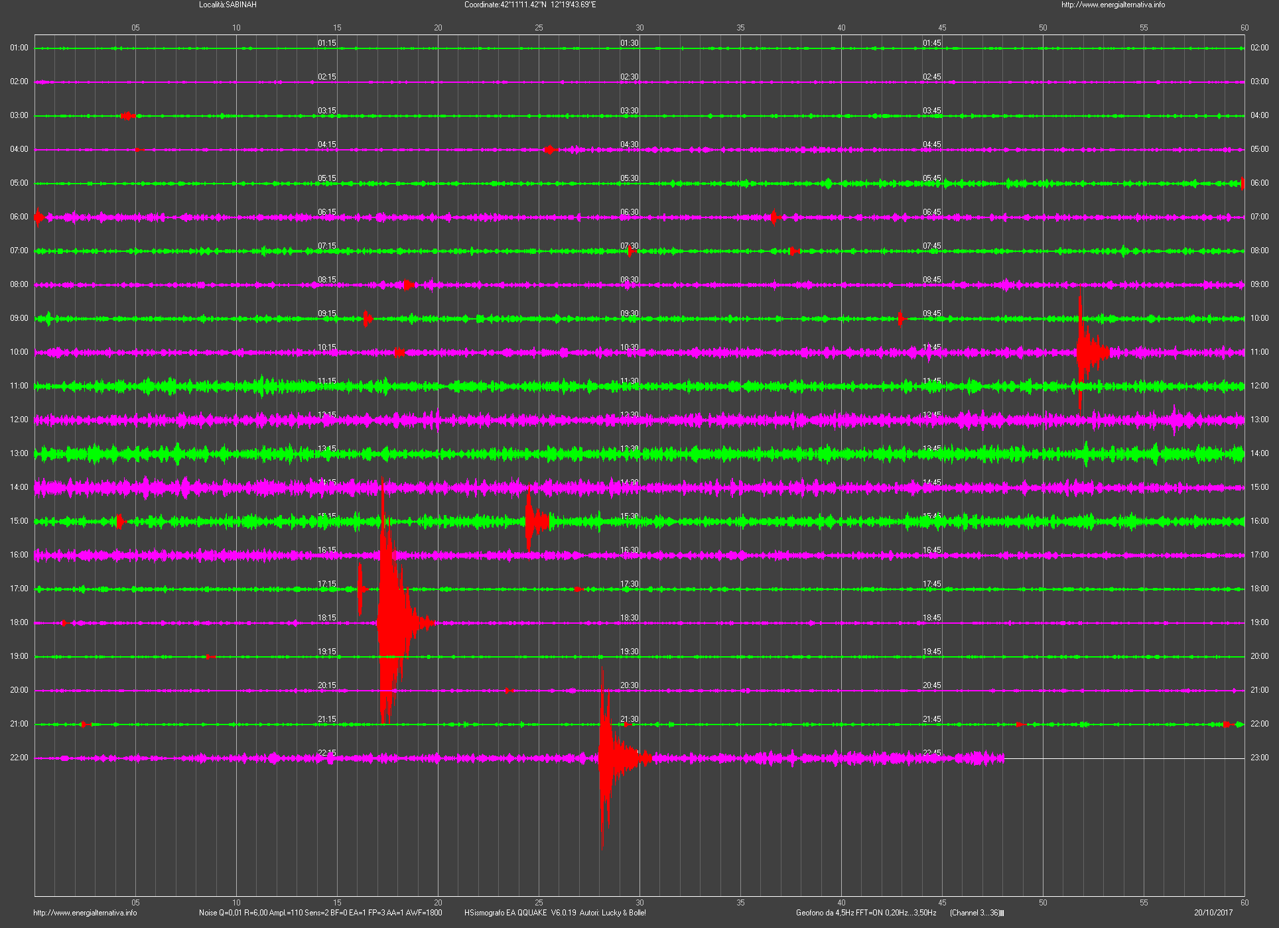1279x928 pixels.
Task: Click the 09:15 quarter-hour label
Action: point(327,314)
